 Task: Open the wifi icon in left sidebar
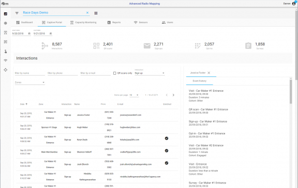6,61
